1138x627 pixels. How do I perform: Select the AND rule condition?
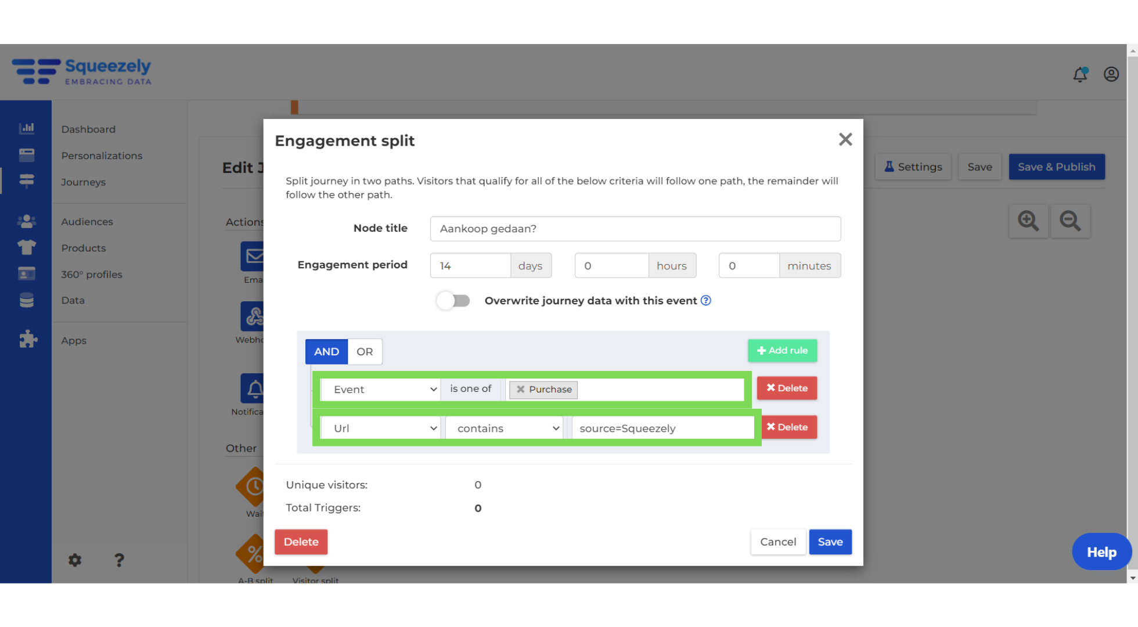pyautogui.click(x=326, y=351)
